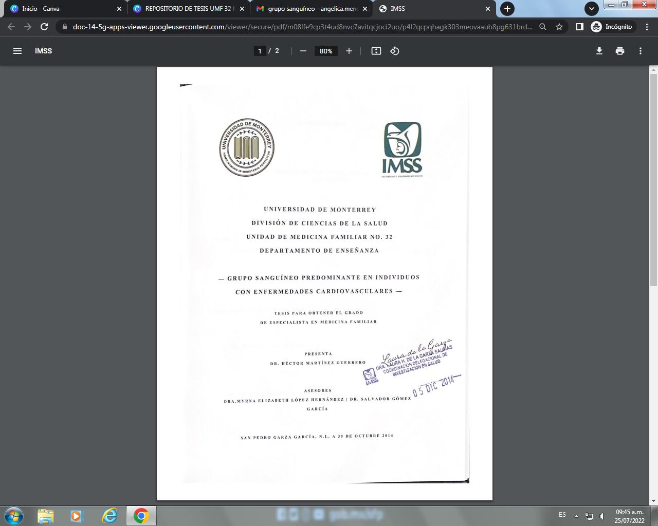The image size is (658, 526).
Task: Open the tab search dropdown
Action: [x=592, y=9]
